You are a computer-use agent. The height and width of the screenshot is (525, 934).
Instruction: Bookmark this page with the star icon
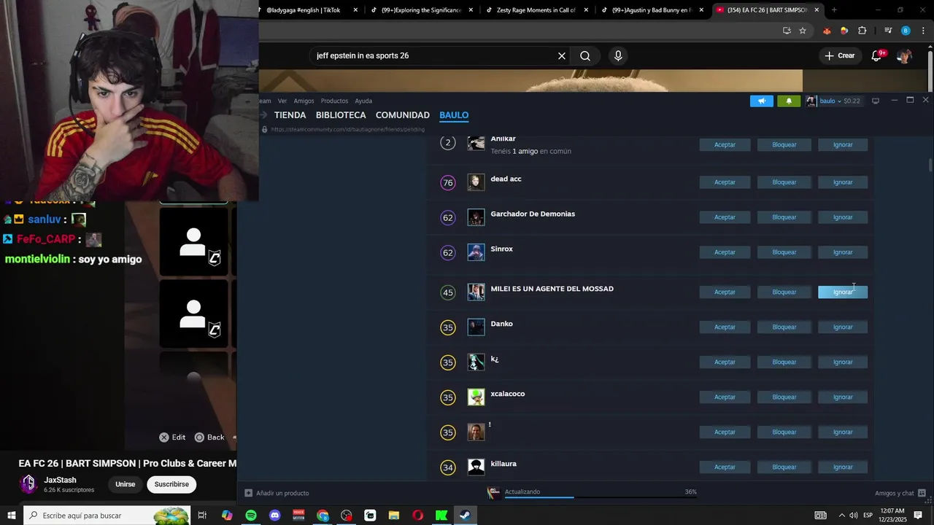[x=803, y=31]
